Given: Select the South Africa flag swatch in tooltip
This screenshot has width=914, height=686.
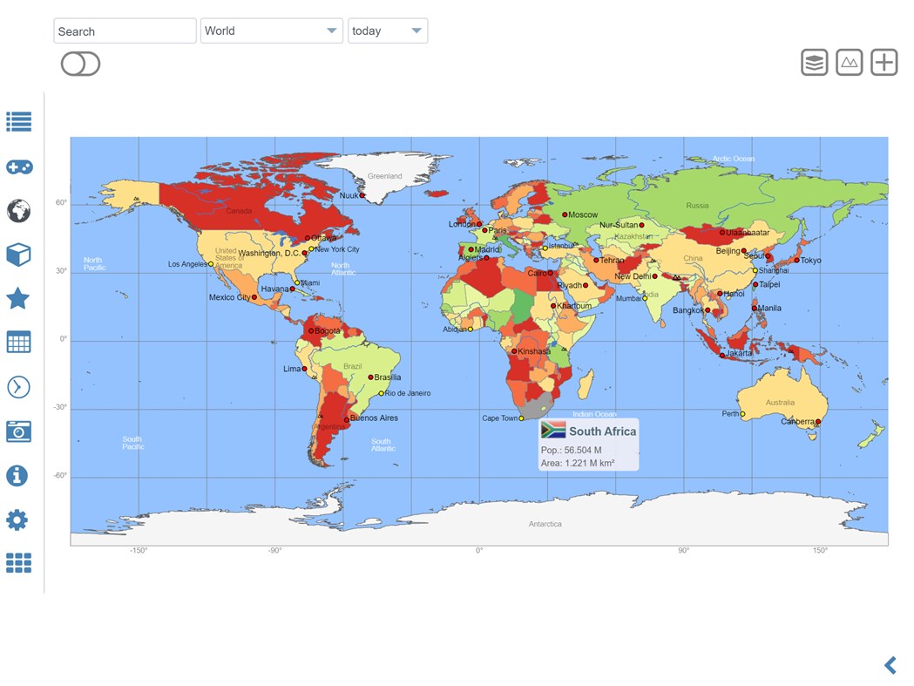Looking at the screenshot, I should click(x=552, y=430).
